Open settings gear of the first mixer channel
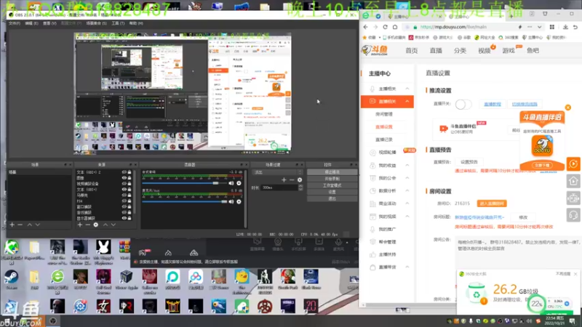 point(239,183)
